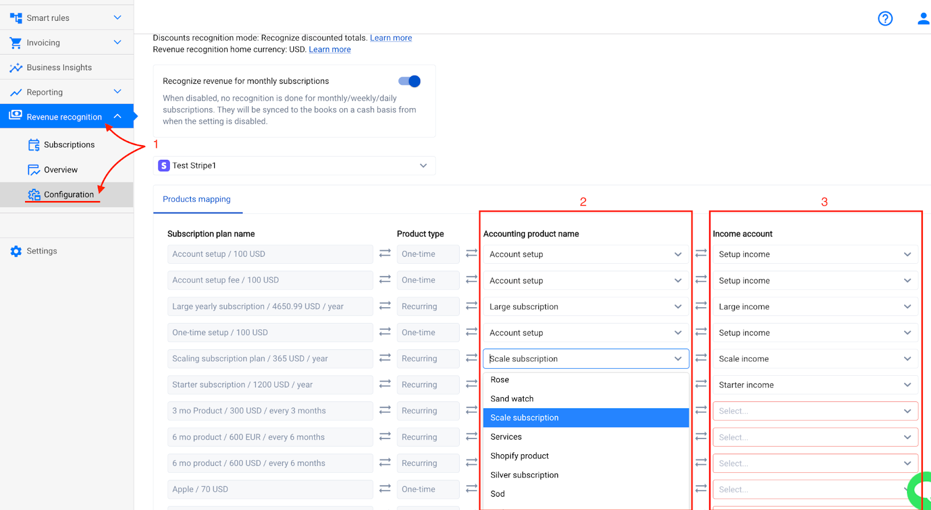Disable monthly subscriptions revenue recognition toggle
This screenshot has height=510, width=931.
[409, 81]
